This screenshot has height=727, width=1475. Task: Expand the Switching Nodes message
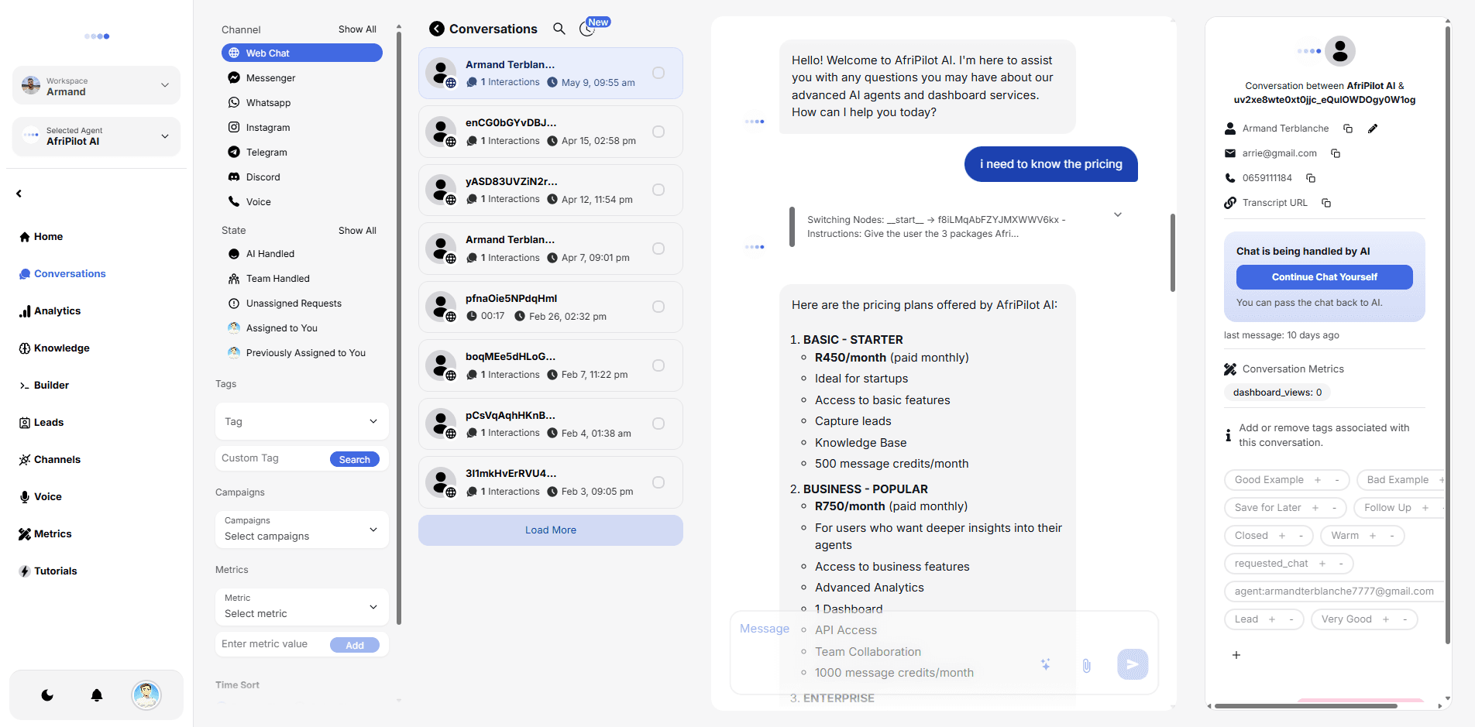pyautogui.click(x=1118, y=214)
